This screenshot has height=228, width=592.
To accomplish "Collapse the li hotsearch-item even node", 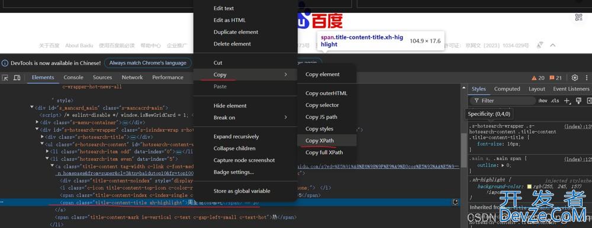I will tap(47, 159).
